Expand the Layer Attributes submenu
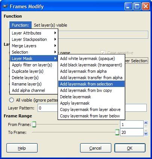152x159 pixels. (x=34, y=33)
